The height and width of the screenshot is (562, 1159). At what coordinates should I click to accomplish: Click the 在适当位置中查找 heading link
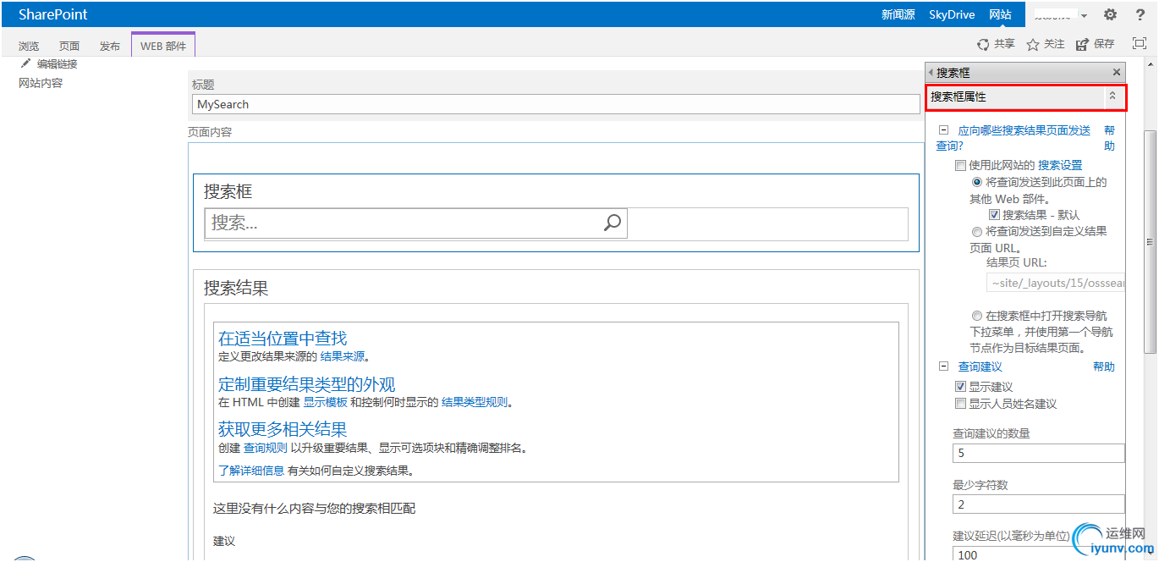coord(283,339)
